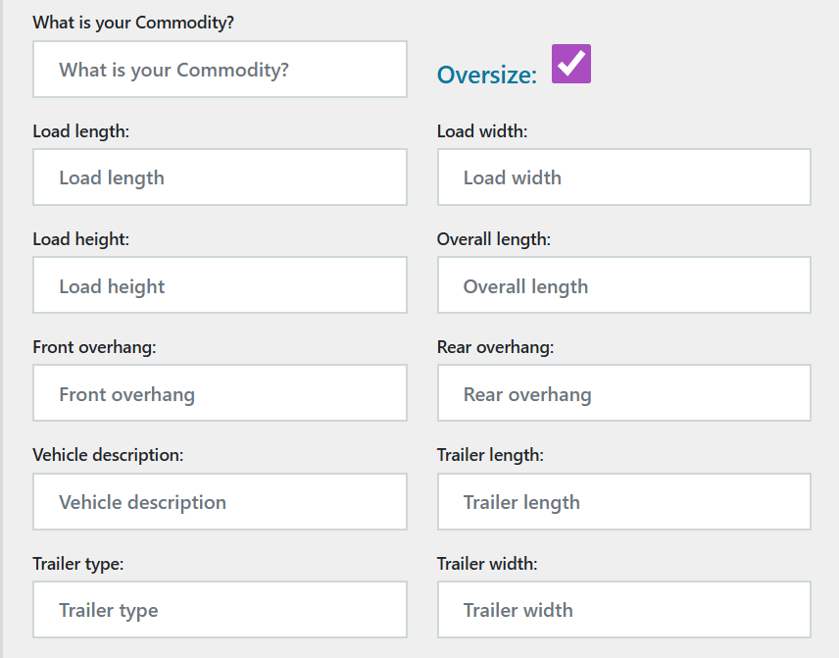Click the Load height text field

[x=220, y=285]
